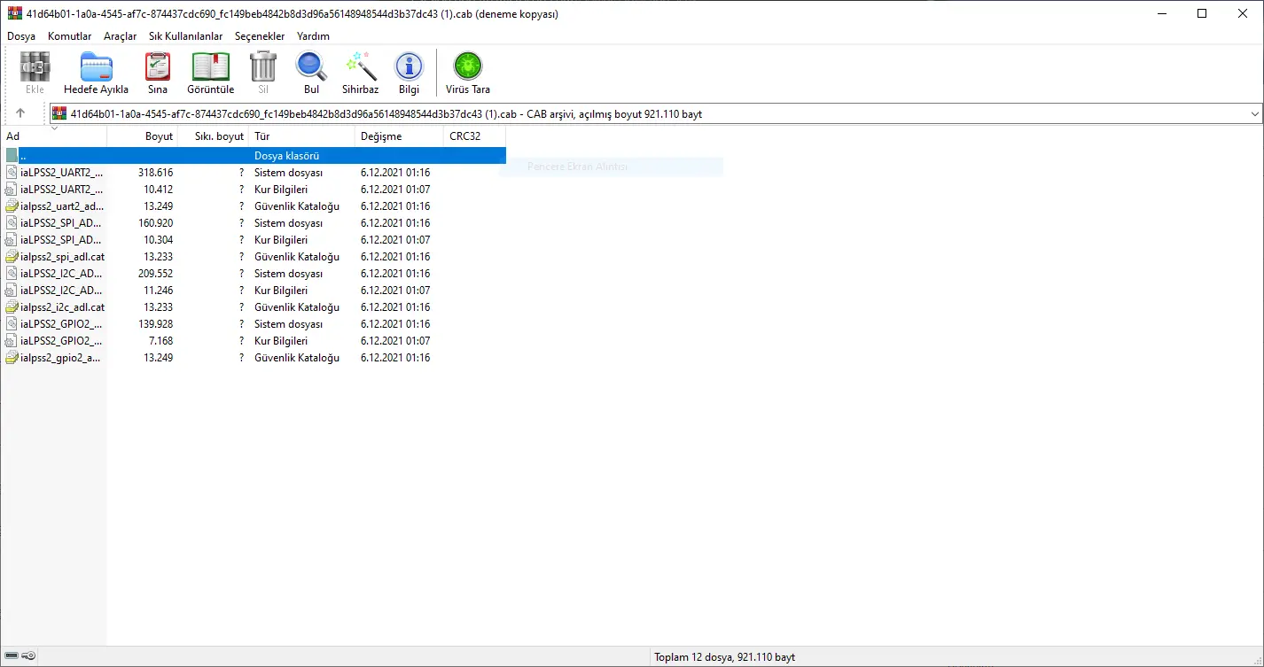Screen dimensions: 1264x667
Task: Click file name ialpss2_i2c_adl.cat
Action: pyautogui.click(x=62, y=307)
